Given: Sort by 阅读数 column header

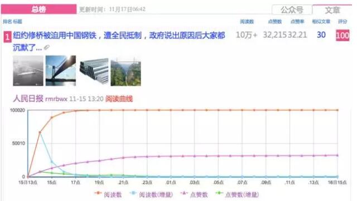Looking at the screenshot, I should tap(247, 22).
